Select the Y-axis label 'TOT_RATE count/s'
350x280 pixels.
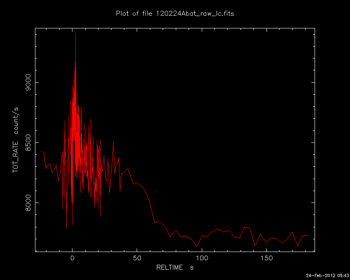click(15, 140)
